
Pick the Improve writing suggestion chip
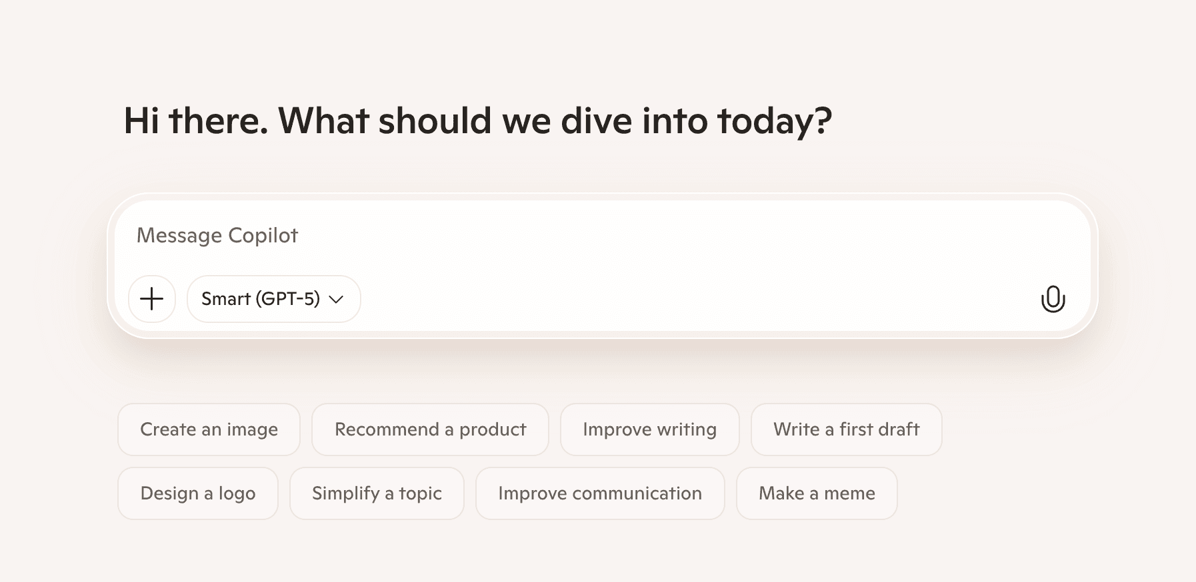[x=649, y=430]
